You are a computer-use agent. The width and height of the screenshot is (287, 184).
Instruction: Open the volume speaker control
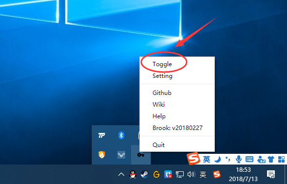191,174
